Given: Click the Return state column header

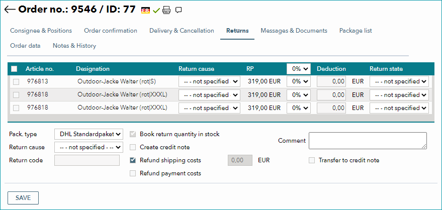Looking at the screenshot, I should [x=386, y=69].
